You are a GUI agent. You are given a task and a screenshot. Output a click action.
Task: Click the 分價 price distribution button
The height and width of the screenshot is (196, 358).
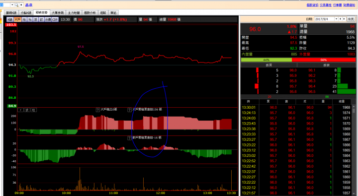coord(48,20)
